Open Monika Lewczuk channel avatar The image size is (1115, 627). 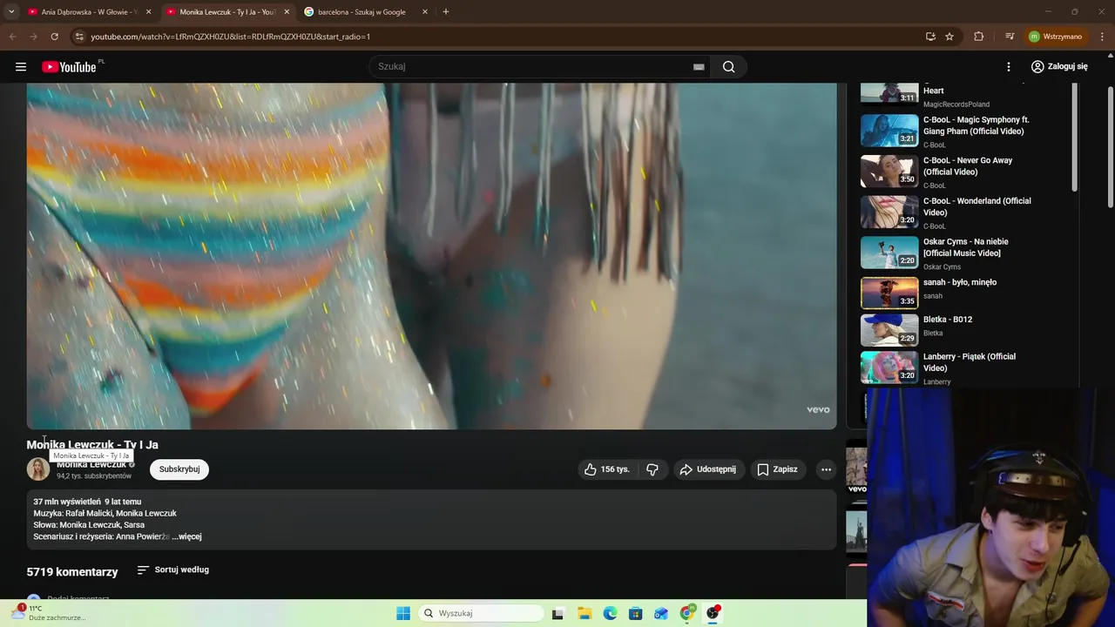click(x=38, y=469)
